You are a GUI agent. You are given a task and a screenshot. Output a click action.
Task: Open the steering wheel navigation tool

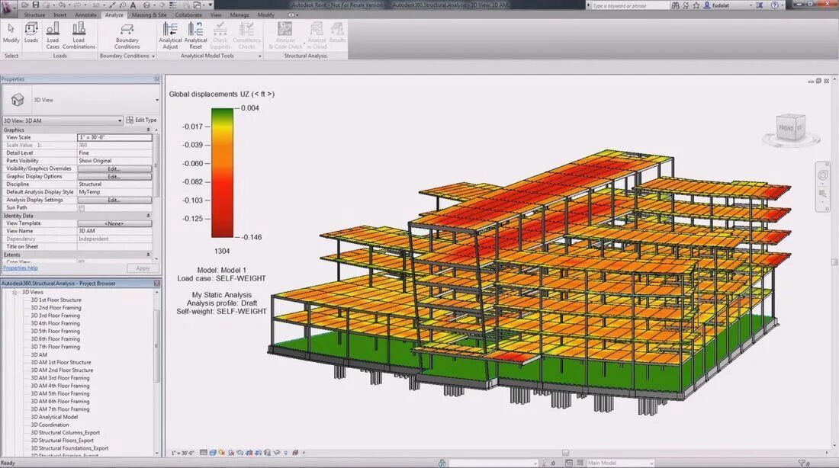click(822, 175)
